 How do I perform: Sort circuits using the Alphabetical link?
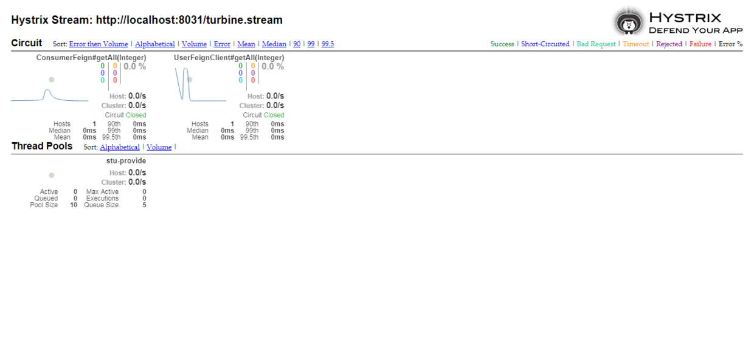154,44
